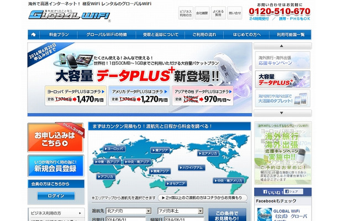Select ハワイ/グアム region on the map
Image resolution: width=337 pixels, height=221 pixels.
[x=192, y=168]
